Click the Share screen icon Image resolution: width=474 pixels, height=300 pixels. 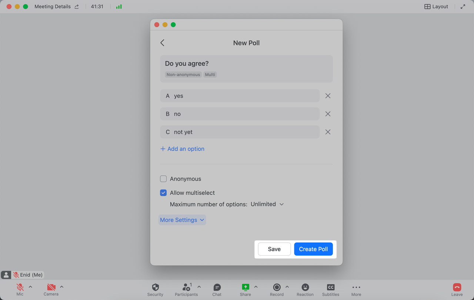[245, 287]
